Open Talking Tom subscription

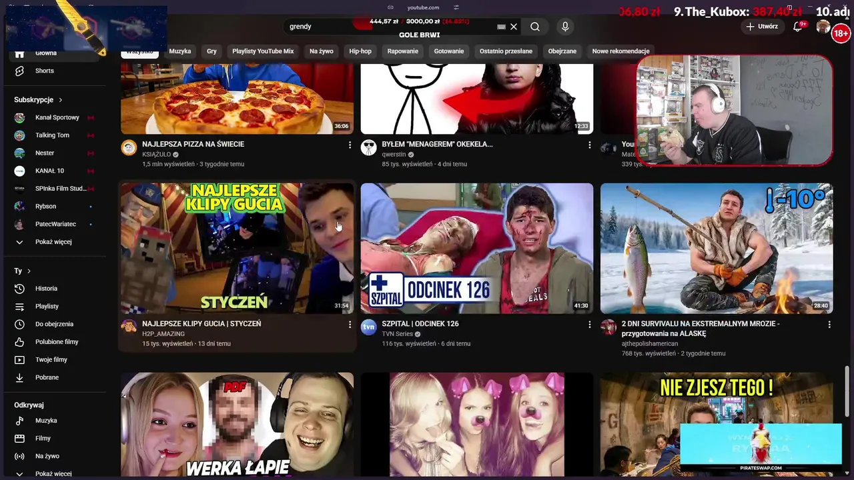tap(53, 135)
